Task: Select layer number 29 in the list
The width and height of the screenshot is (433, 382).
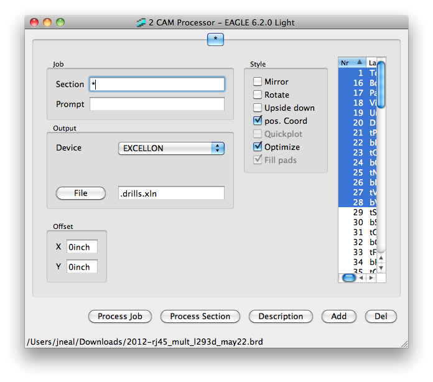Action: coord(358,212)
